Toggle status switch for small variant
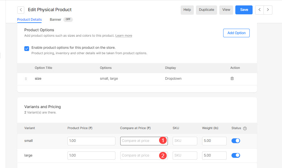282x168 pixels. pos(236,141)
